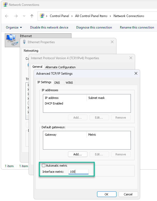
Task: Confirm settings with the OK button
Action: [x=107, y=194]
